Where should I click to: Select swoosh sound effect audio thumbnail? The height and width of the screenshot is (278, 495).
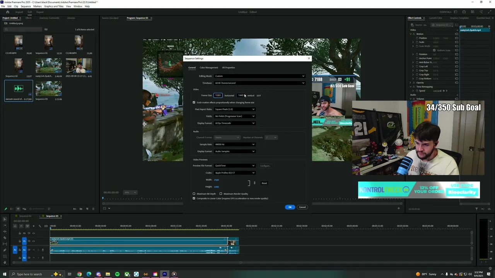[x=19, y=89]
